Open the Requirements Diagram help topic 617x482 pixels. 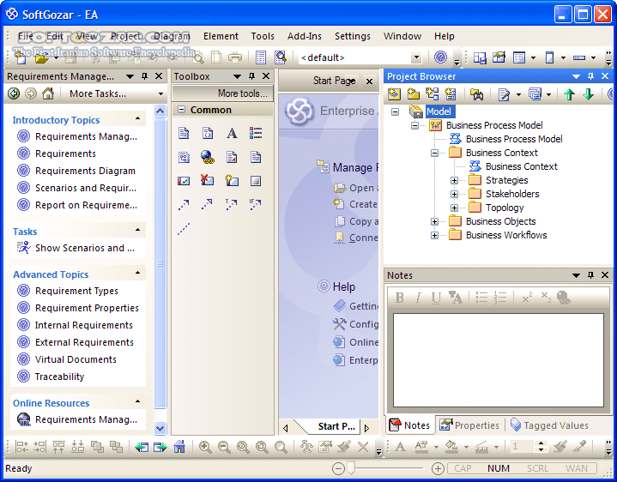85,171
